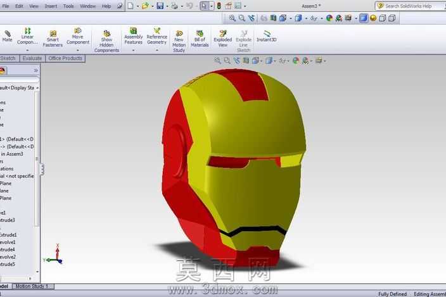
Task: Open the Assembly Features dropdown arrow
Action: [x=134, y=50]
